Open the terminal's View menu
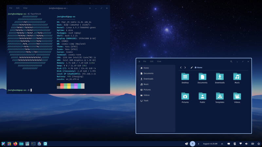This screenshot has width=262, height=147. point(25,8)
